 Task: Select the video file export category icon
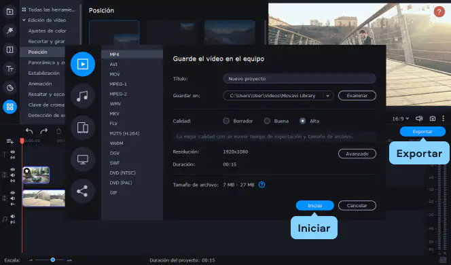83,64
